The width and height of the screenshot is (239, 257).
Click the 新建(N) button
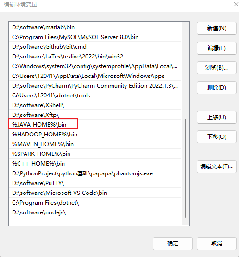click(x=217, y=28)
